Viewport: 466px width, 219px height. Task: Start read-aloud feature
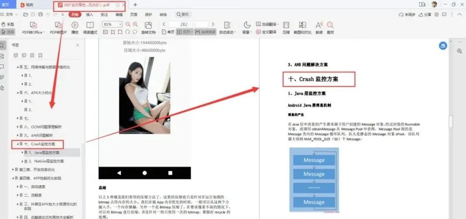[x=319, y=28]
